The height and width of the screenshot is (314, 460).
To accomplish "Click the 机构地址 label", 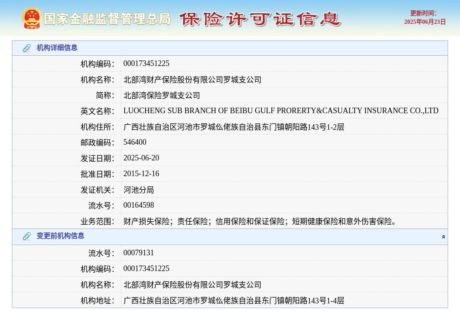I will pyautogui.click(x=98, y=300).
